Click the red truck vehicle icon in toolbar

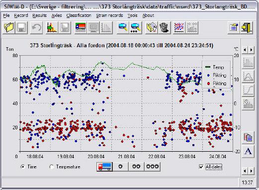pyautogui.click(x=81, y=27)
